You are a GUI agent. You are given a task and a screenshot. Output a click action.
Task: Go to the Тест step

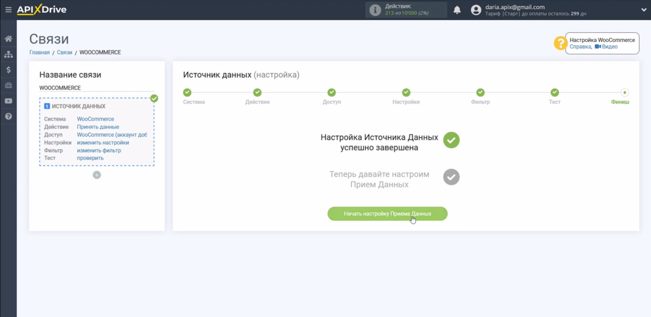(555, 96)
